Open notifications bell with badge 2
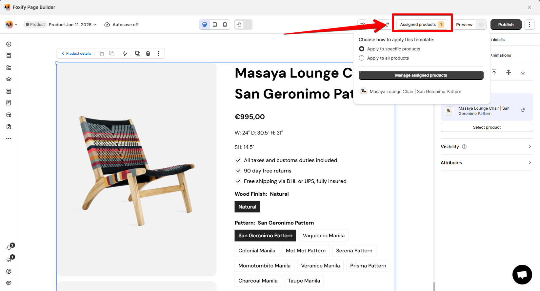Image resolution: width=540 pixels, height=291 pixels. pos(9,248)
